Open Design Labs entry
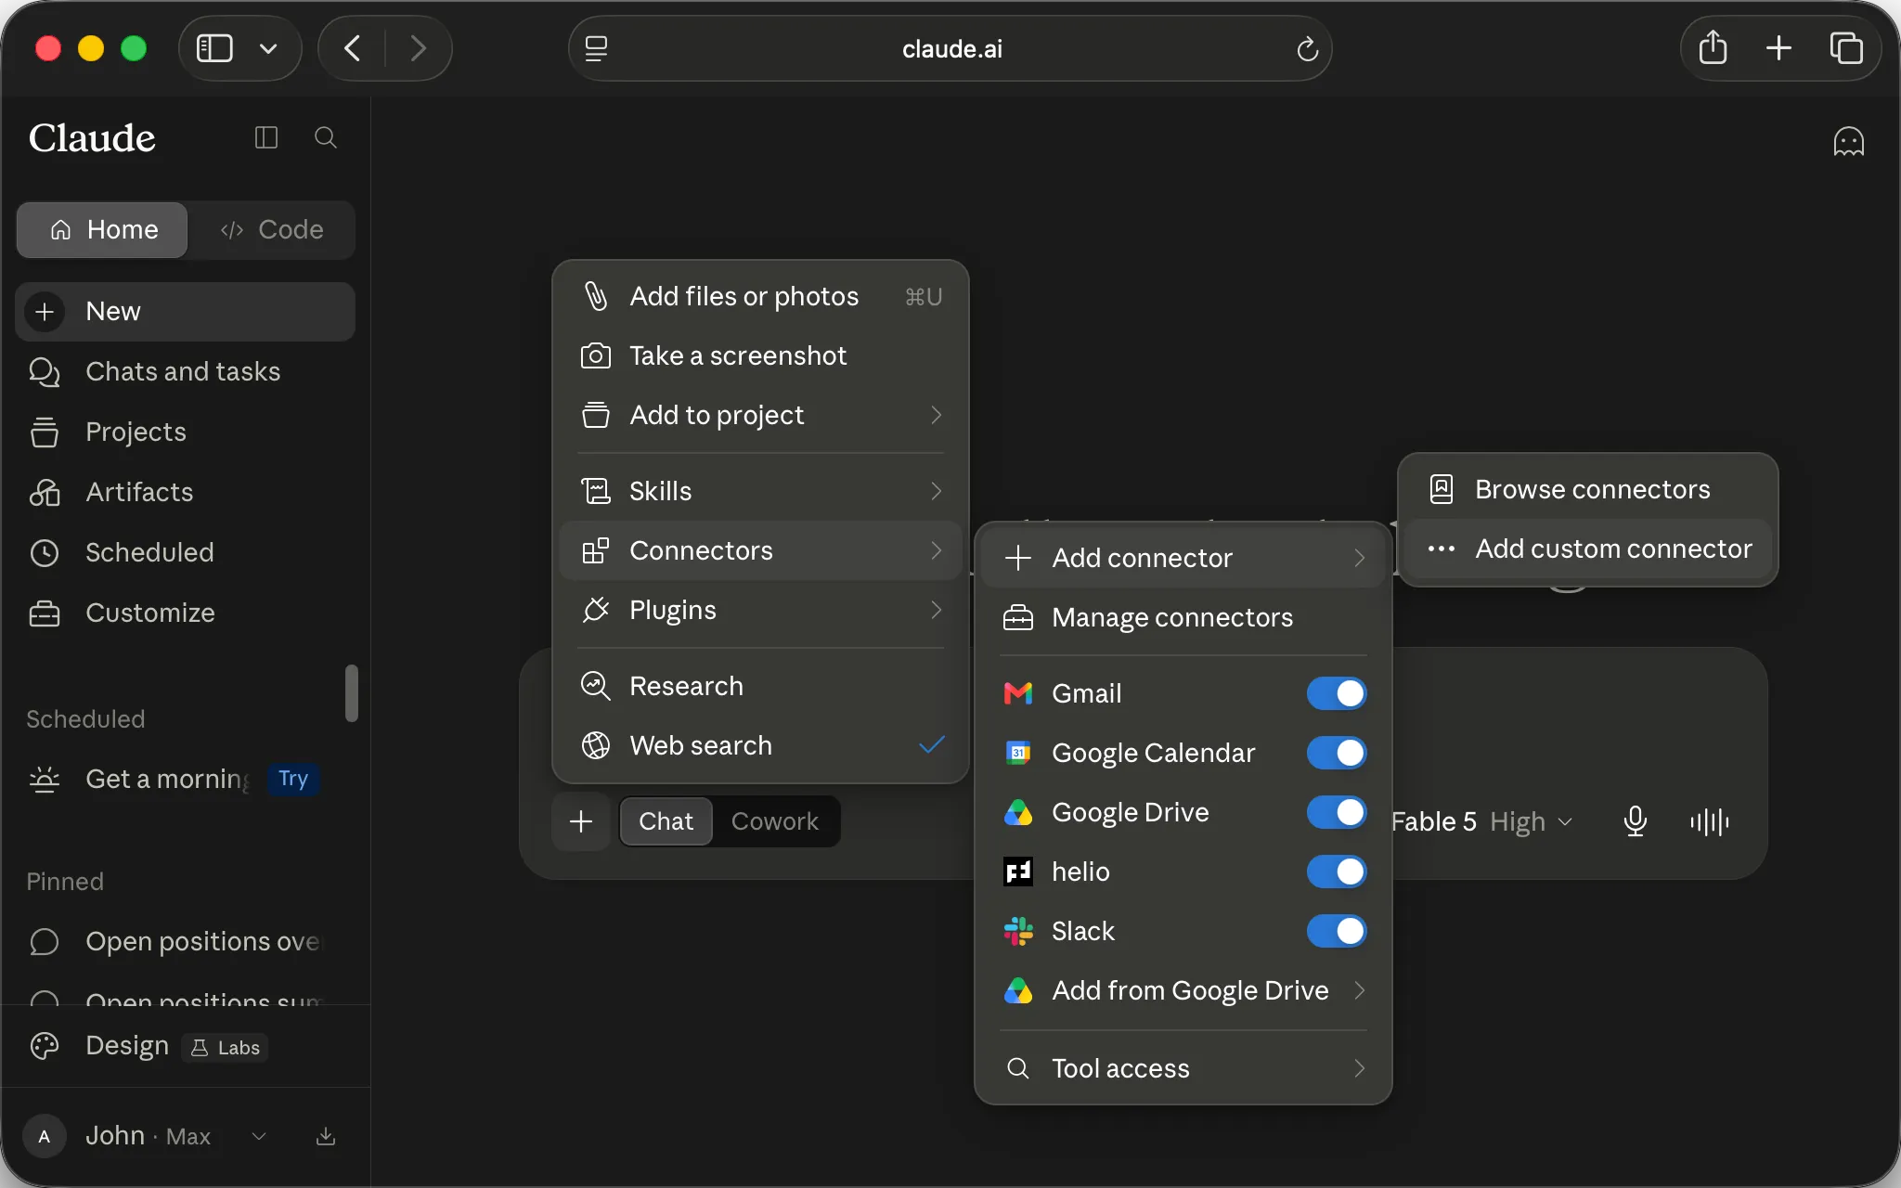 point(185,1047)
